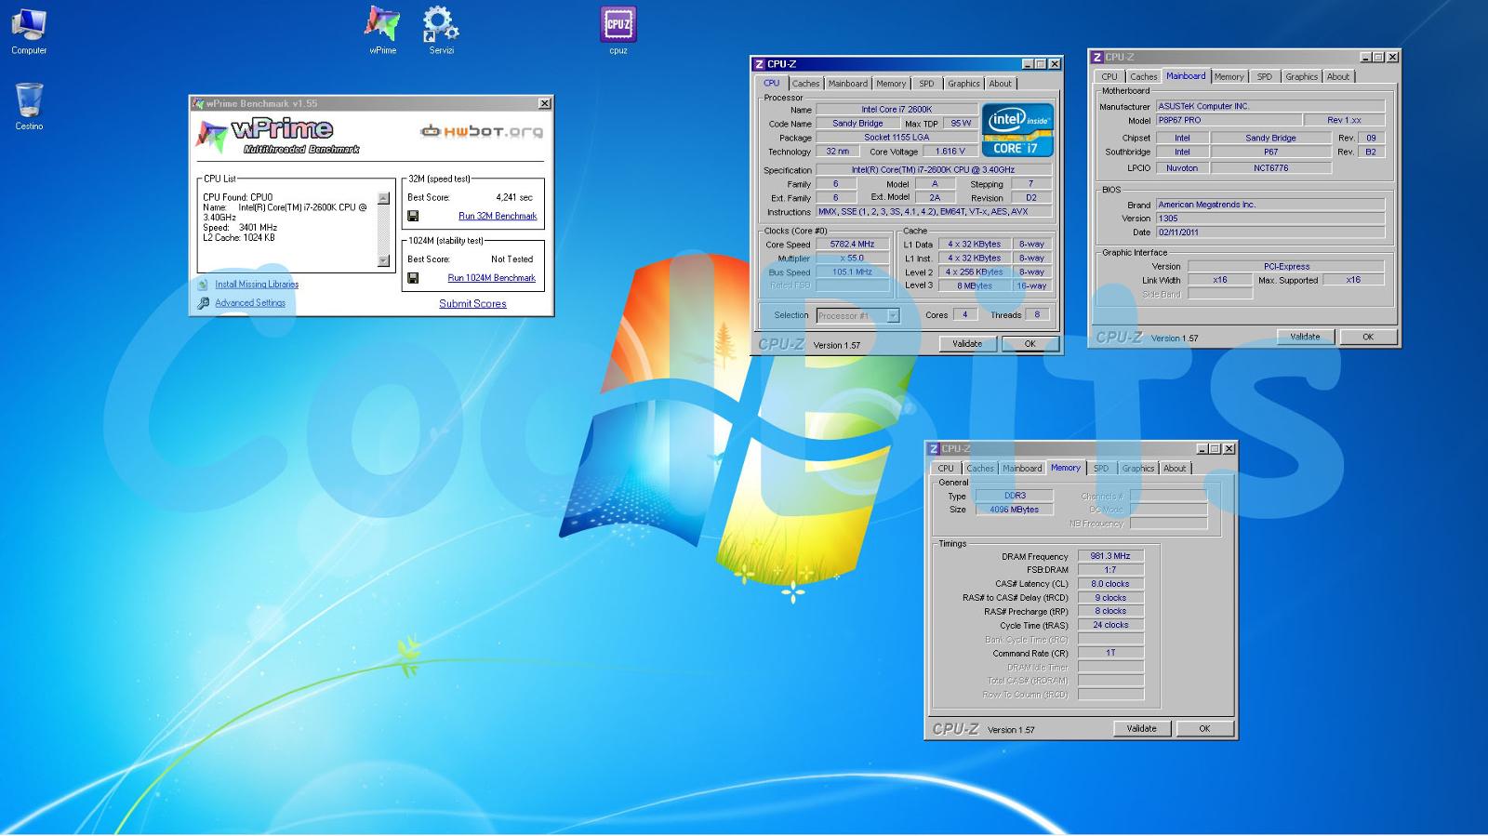Click Validate in CPU tab window

click(x=967, y=344)
